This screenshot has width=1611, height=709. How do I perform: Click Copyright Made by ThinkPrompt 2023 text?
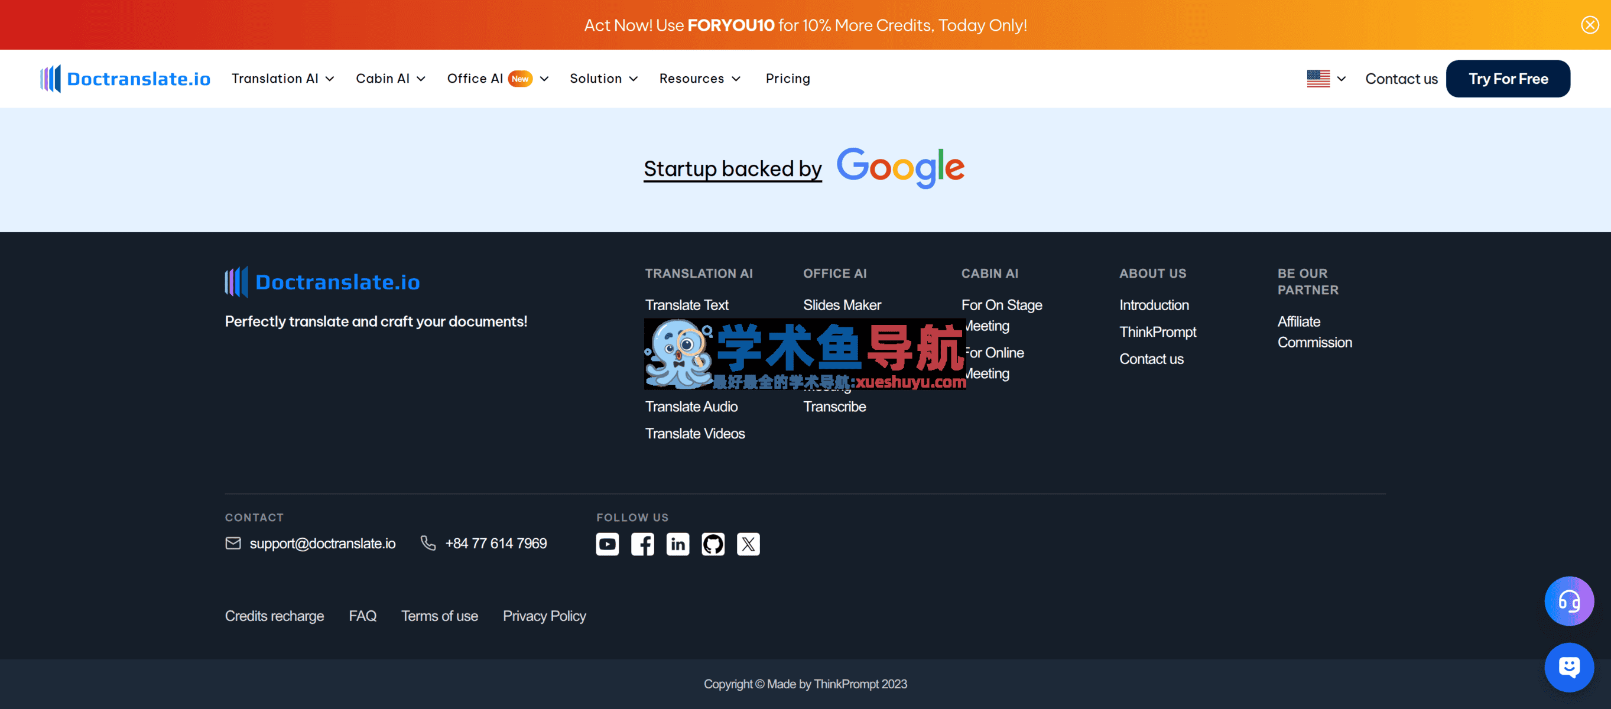tap(805, 684)
